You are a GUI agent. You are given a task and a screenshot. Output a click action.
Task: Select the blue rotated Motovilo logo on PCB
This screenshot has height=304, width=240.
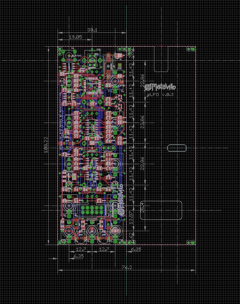[x=120, y=200]
